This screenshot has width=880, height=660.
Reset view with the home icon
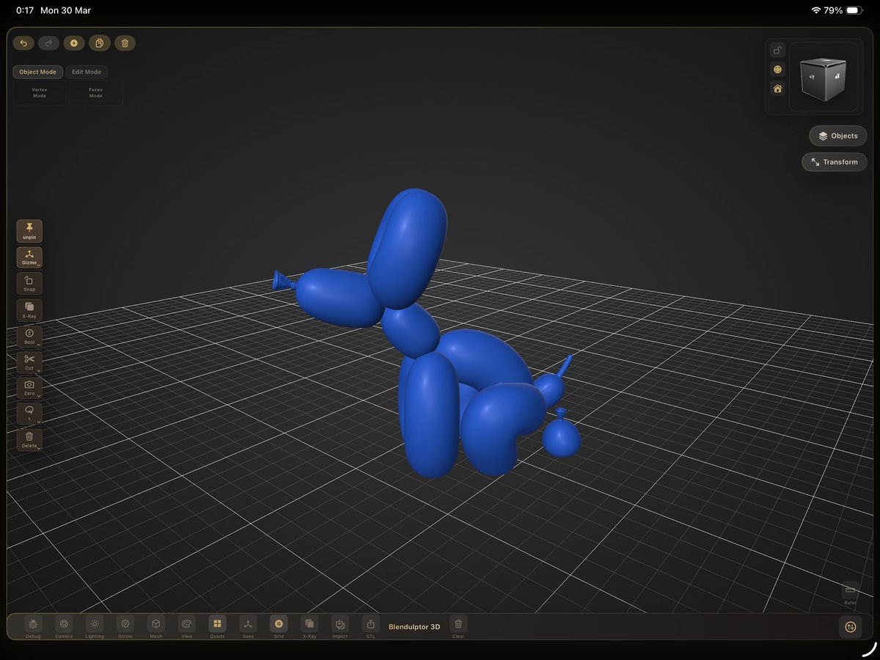(x=777, y=89)
